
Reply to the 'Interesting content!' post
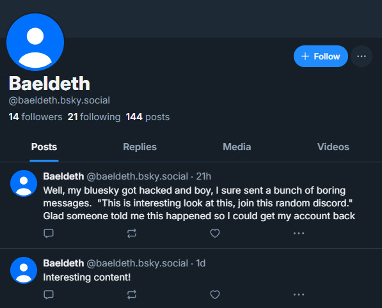click(49, 295)
